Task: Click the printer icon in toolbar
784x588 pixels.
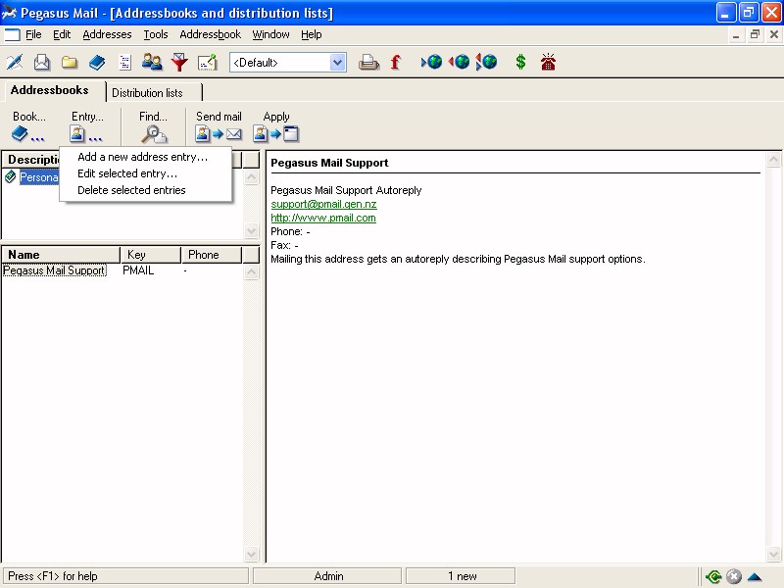Action: [x=368, y=62]
